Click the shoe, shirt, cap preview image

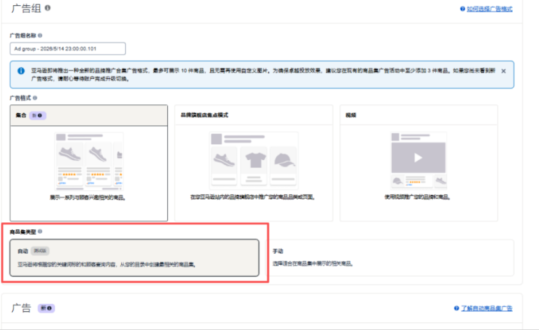[x=254, y=160]
